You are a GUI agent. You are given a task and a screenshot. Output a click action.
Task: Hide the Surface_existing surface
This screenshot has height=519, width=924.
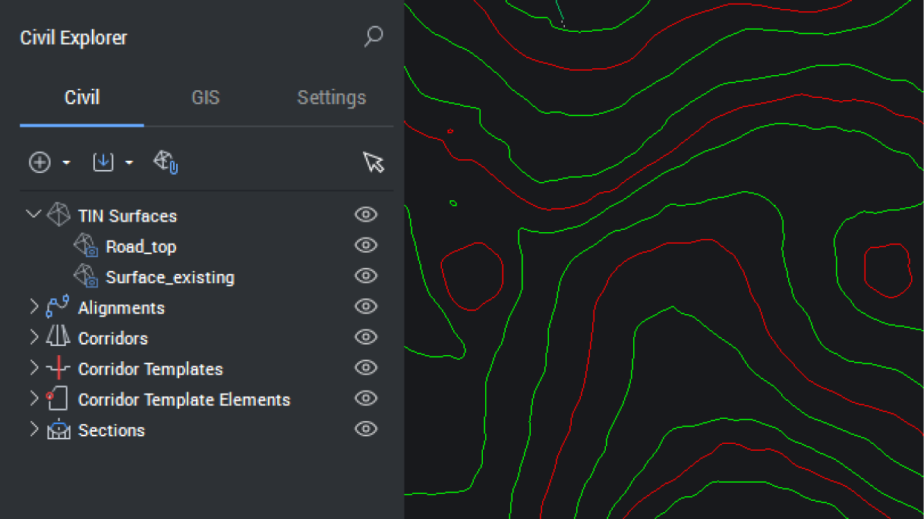[366, 276]
